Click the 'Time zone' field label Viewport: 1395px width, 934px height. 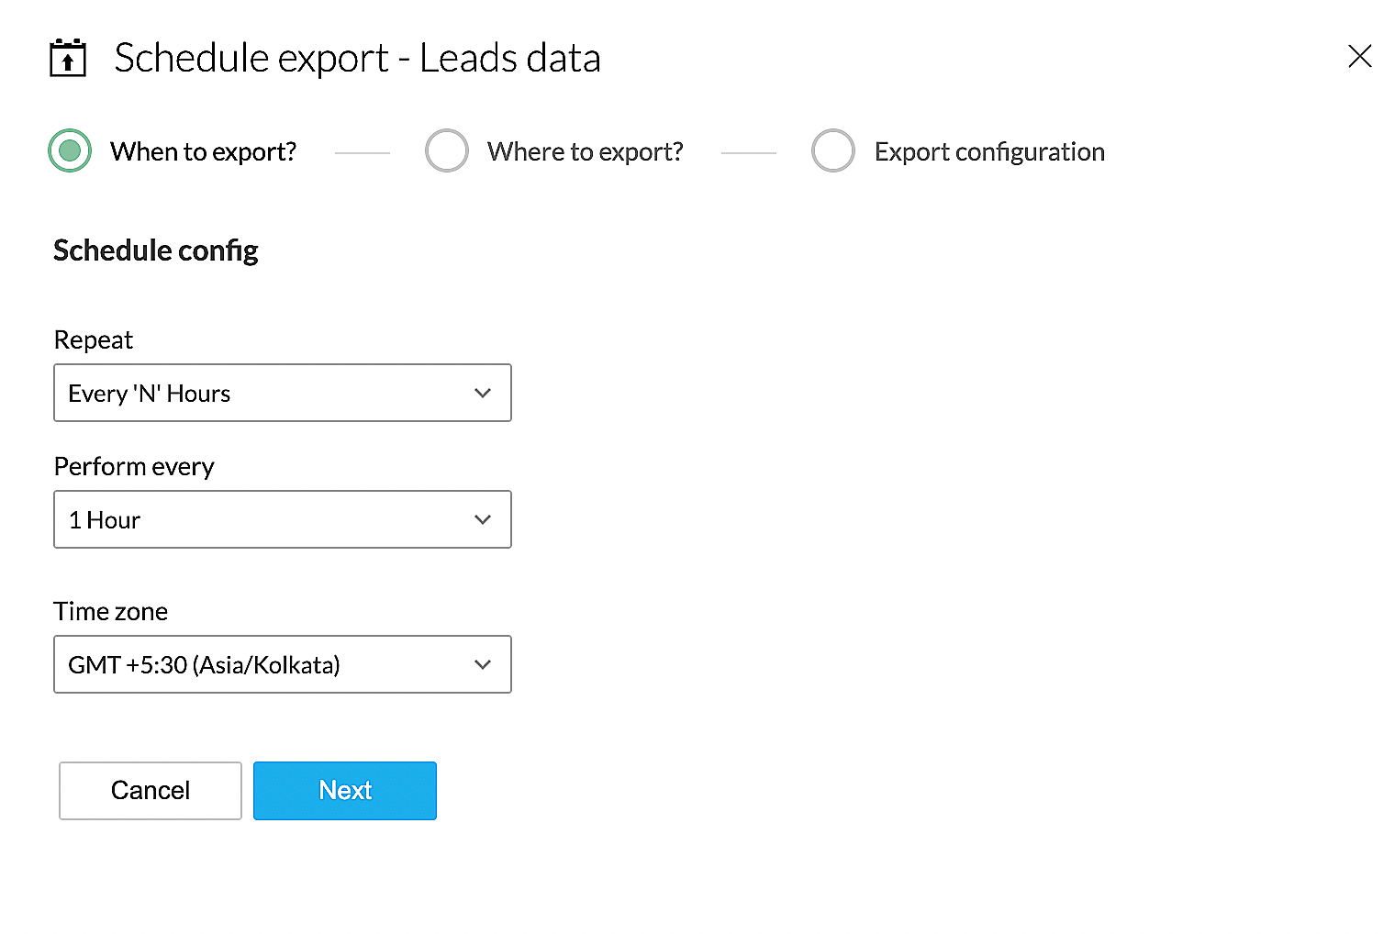111,612
